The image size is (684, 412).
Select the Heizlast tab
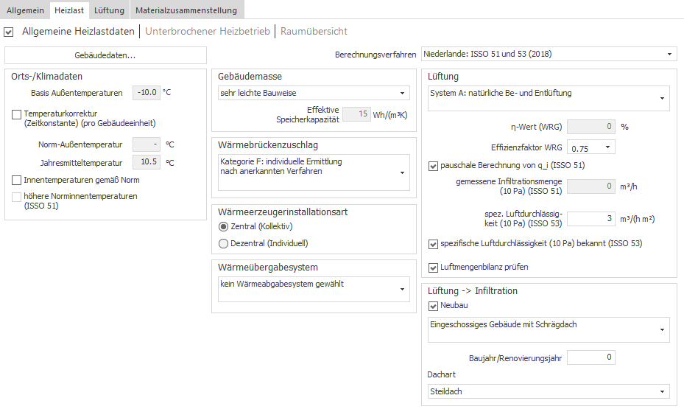point(69,10)
